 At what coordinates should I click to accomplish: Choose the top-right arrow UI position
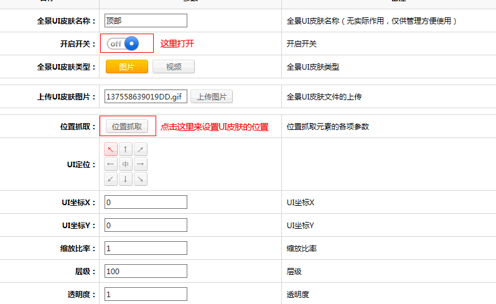point(141,149)
